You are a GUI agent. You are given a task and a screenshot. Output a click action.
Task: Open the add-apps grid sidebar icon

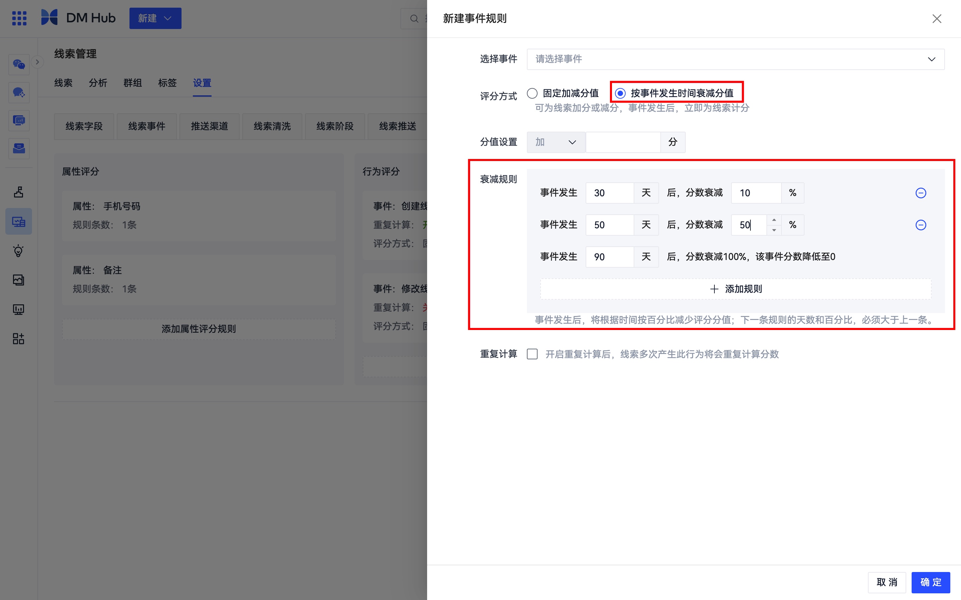(x=19, y=338)
